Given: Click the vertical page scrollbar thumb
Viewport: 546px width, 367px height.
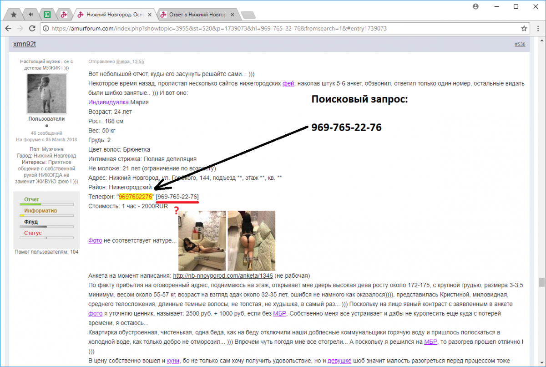Looking at the screenshot, I should point(542,282).
